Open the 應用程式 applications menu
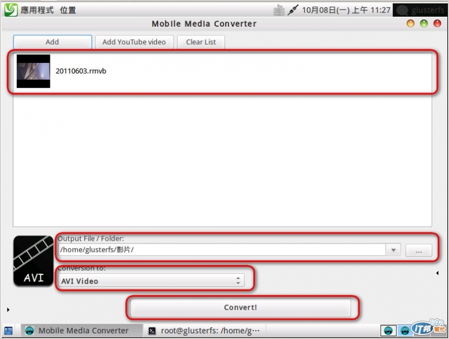 point(37,10)
